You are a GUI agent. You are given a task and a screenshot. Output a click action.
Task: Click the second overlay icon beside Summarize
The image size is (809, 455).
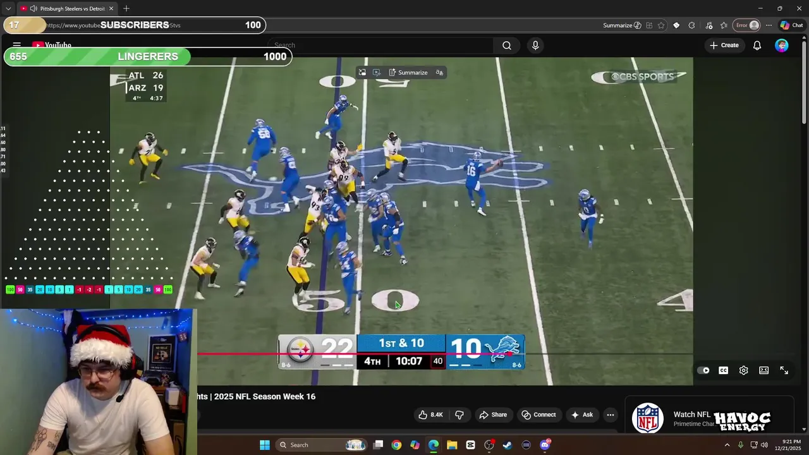[x=377, y=73]
